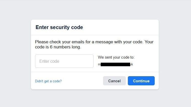This screenshot has height=107, width=191.
Task: Click the divider line above the Cancel button
Action: click(x=95, y=72)
